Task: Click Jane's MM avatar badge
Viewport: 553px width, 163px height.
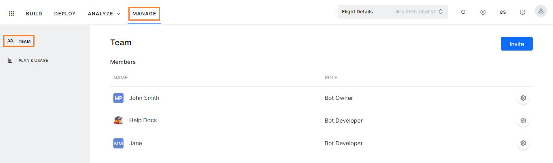Action: pos(118,143)
